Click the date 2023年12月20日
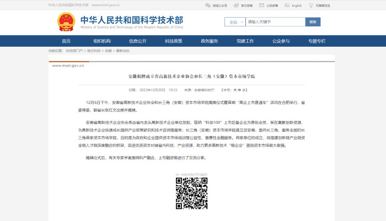 [x=152, y=90]
